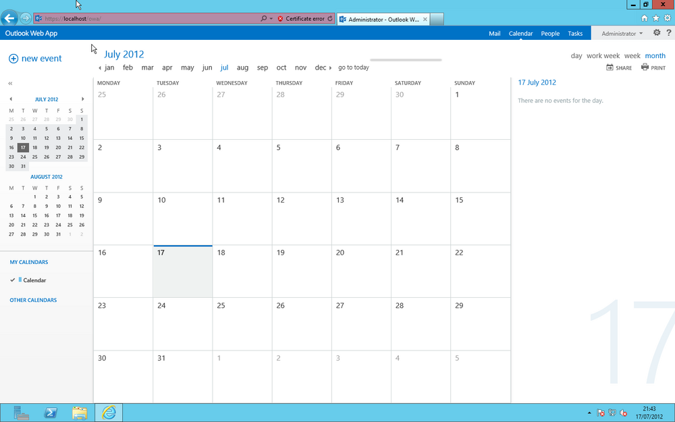Select month view

tap(655, 56)
